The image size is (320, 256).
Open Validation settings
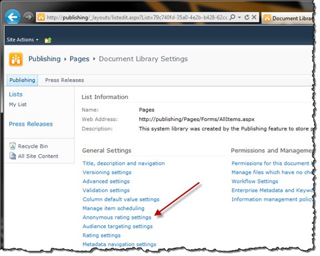[x=106, y=190]
